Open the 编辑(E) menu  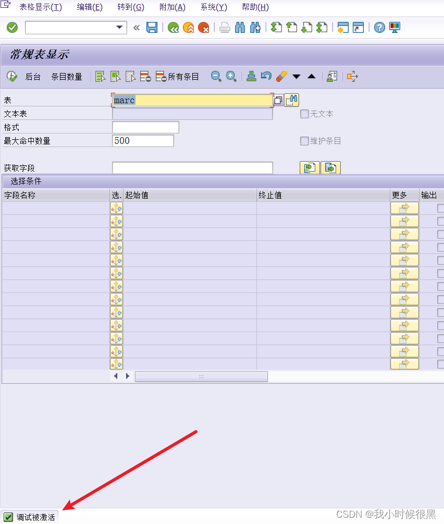pos(90,7)
